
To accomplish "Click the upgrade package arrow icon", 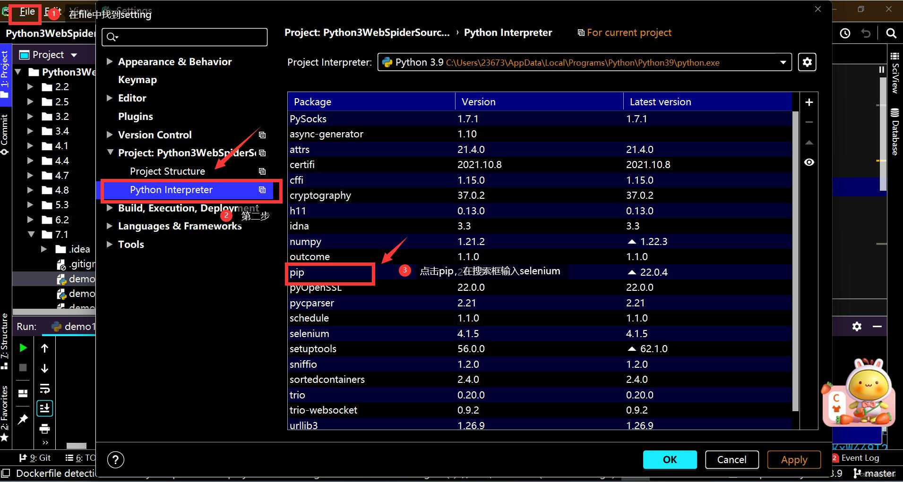I will click(x=809, y=142).
